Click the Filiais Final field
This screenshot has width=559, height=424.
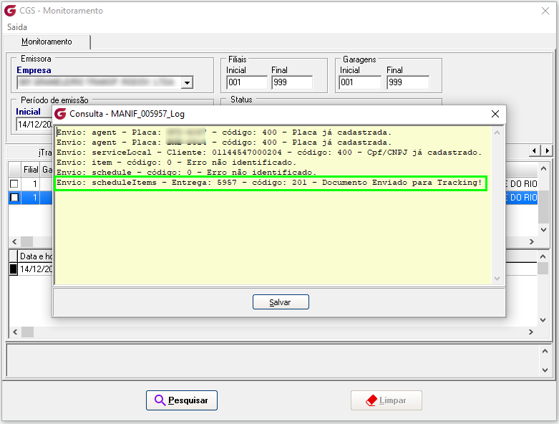point(292,82)
